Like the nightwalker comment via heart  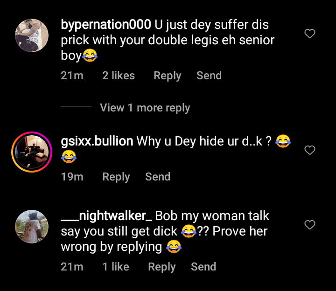pyautogui.click(x=310, y=225)
